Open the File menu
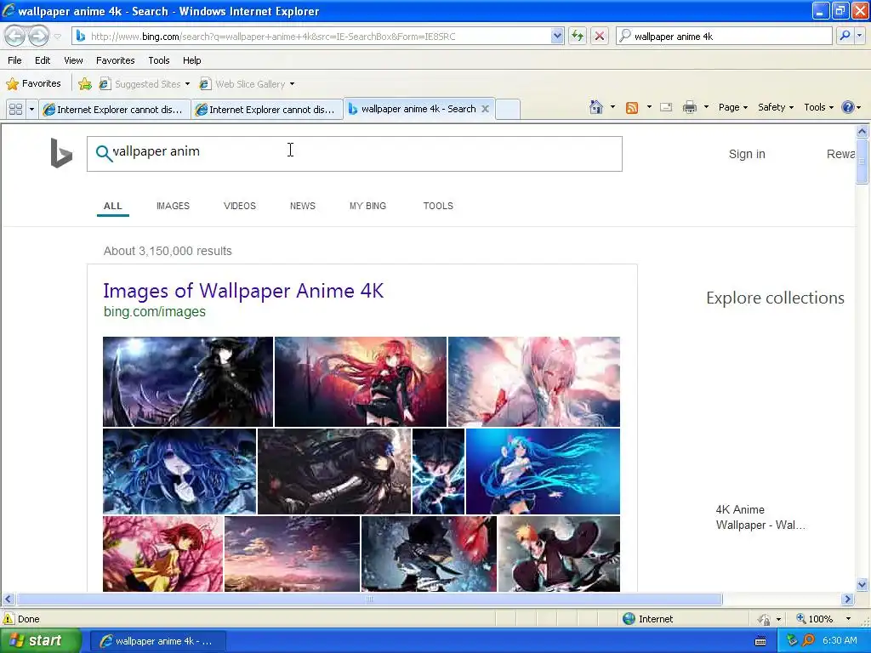This screenshot has width=871, height=653. coord(15,60)
